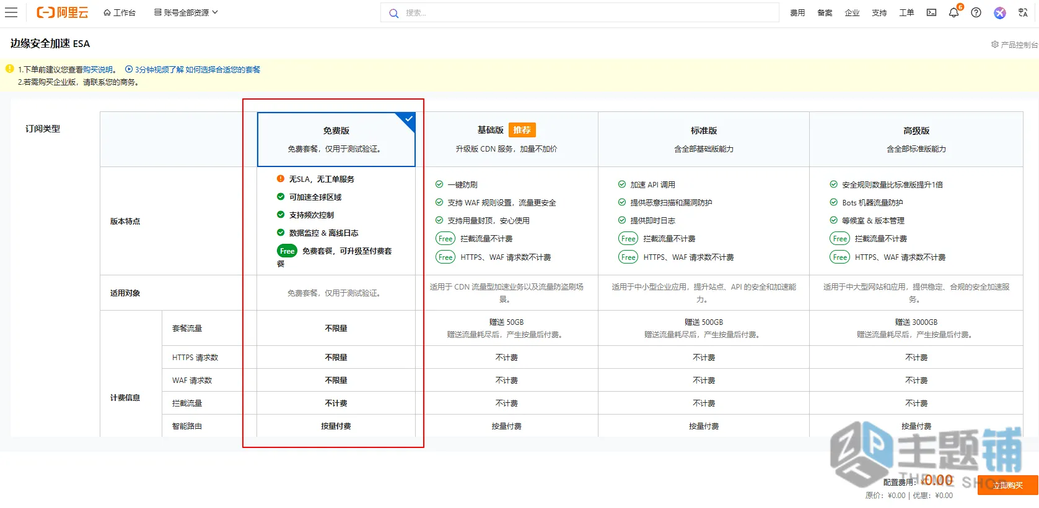Viewport: 1039px width, 508px height.
Task: Open the 工单 ticket menu
Action: pos(906,12)
